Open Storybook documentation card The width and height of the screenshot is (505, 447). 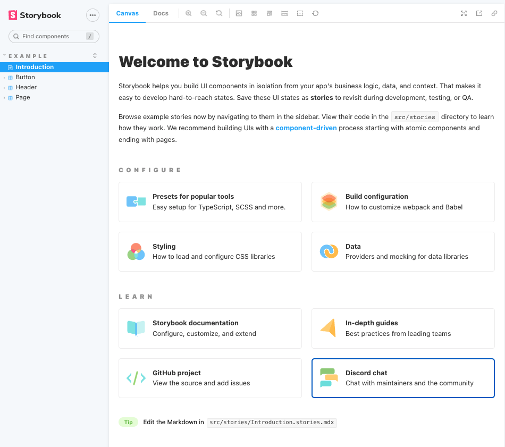210,328
